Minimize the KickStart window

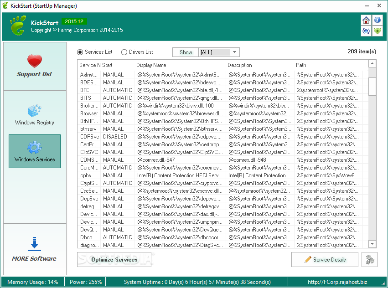(367, 5)
